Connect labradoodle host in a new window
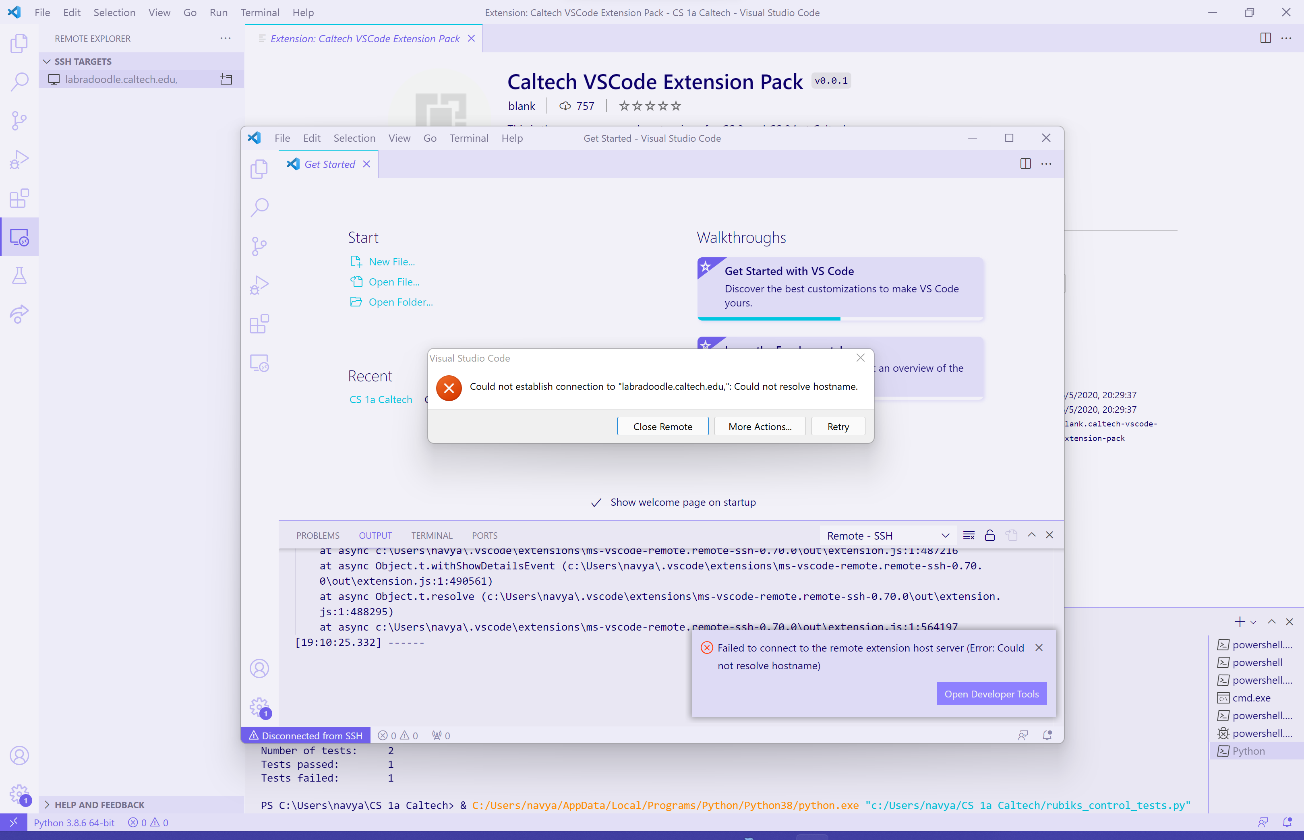 coord(226,80)
